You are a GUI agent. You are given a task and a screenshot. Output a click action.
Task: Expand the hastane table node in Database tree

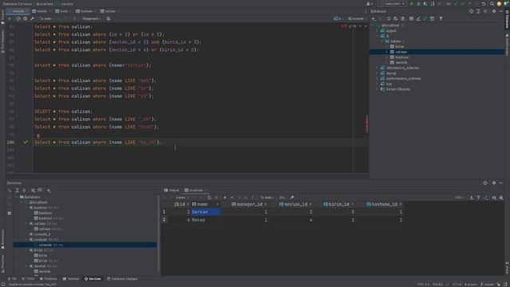point(387,57)
